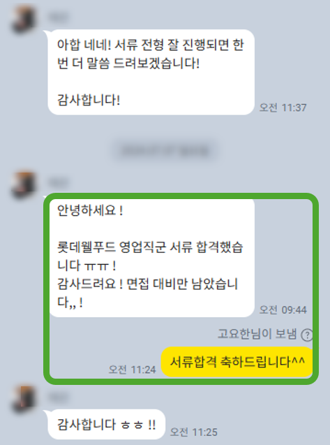The image size is (330, 445).
Task: Click the blurred date divider between messages
Action: (x=165, y=150)
